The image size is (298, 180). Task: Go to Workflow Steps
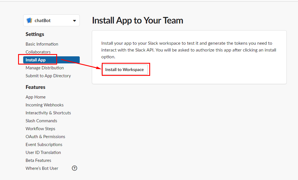click(x=40, y=129)
